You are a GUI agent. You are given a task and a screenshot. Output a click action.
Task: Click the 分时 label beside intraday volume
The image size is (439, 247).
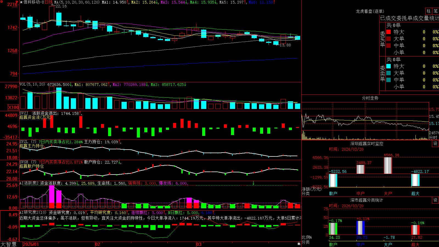[x=433, y=137]
